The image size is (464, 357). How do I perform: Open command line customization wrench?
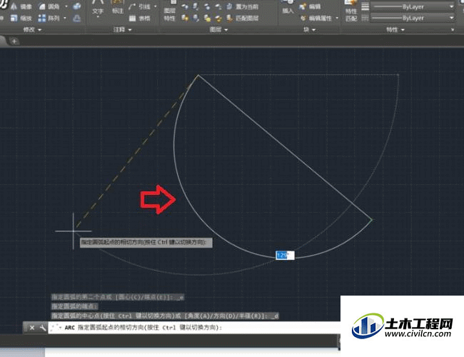43,328
